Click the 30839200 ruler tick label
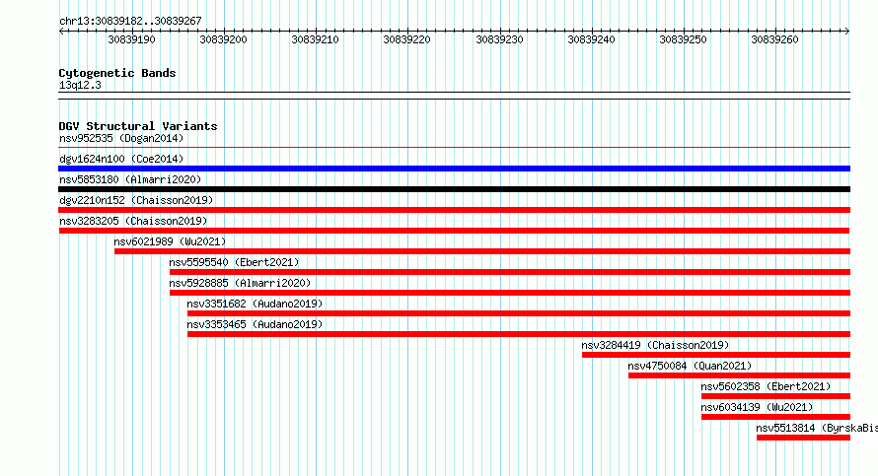The height and width of the screenshot is (476, 878). click(223, 39)
